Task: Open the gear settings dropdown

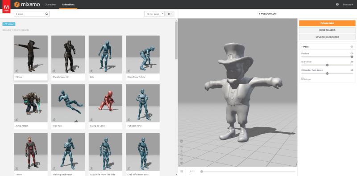Action: [170, 14]
